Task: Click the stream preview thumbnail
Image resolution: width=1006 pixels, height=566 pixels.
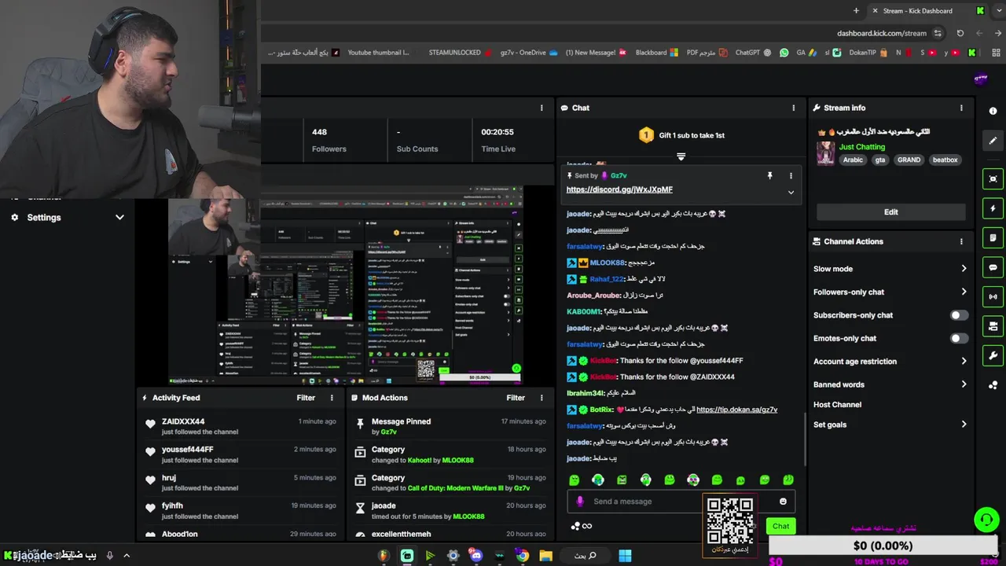Action: coord(347,285)
